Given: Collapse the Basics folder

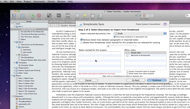Looking at the screenshot, I should tap(12, 76).
